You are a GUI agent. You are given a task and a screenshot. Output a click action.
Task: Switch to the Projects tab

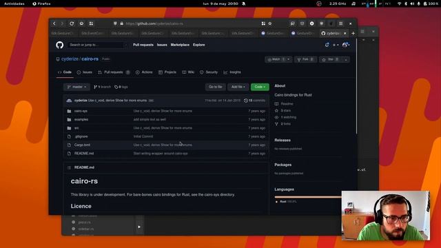167,72
